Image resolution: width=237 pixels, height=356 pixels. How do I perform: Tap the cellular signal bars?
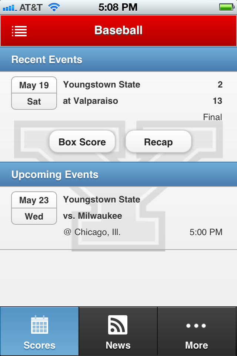coord(9,7)
